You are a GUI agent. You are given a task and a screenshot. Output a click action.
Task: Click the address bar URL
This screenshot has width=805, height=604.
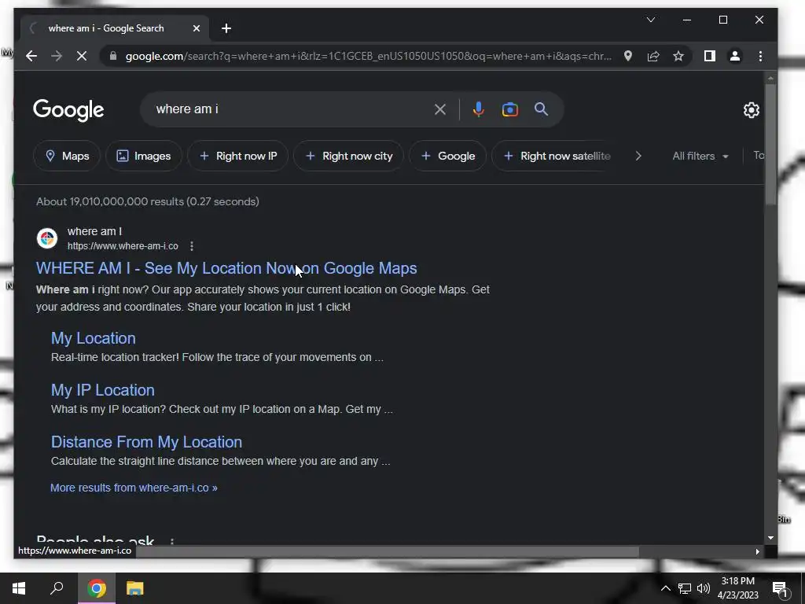point(368,56)
